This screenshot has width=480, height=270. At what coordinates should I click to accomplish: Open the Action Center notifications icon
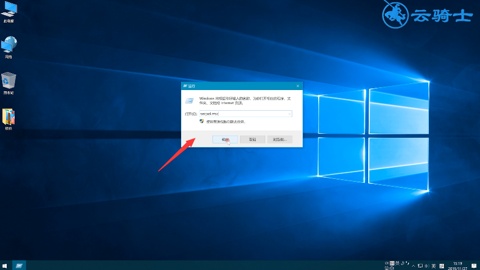(x=474, y=265)
